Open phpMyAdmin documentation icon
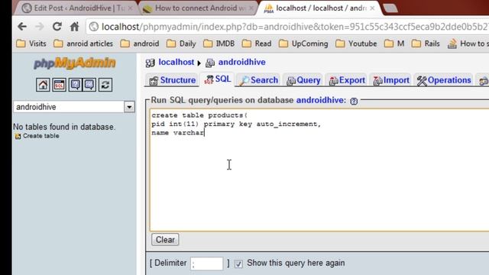This screenshot has width=489, height=275. coord(75,85)
